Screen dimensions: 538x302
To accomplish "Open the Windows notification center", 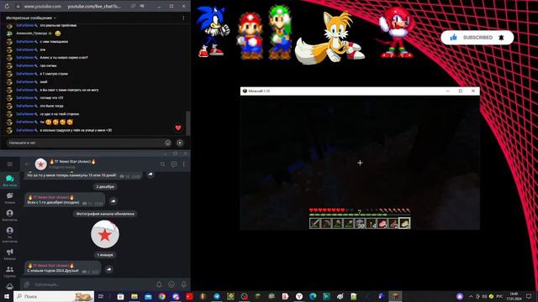I will [529, 296].
